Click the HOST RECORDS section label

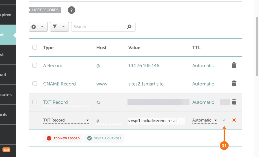pyautogui.click(x=45, y=10)
